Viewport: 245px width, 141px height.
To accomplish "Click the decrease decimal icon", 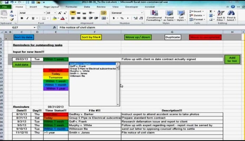I will 141,18.
